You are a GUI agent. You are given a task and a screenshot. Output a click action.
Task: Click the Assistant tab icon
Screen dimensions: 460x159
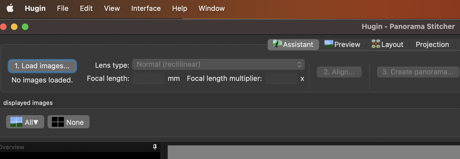[x=277, y=44]
